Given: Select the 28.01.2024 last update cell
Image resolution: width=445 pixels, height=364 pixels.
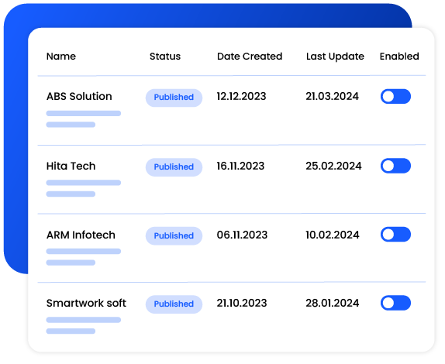Looking at the screenshot, I should click(333, 303).
